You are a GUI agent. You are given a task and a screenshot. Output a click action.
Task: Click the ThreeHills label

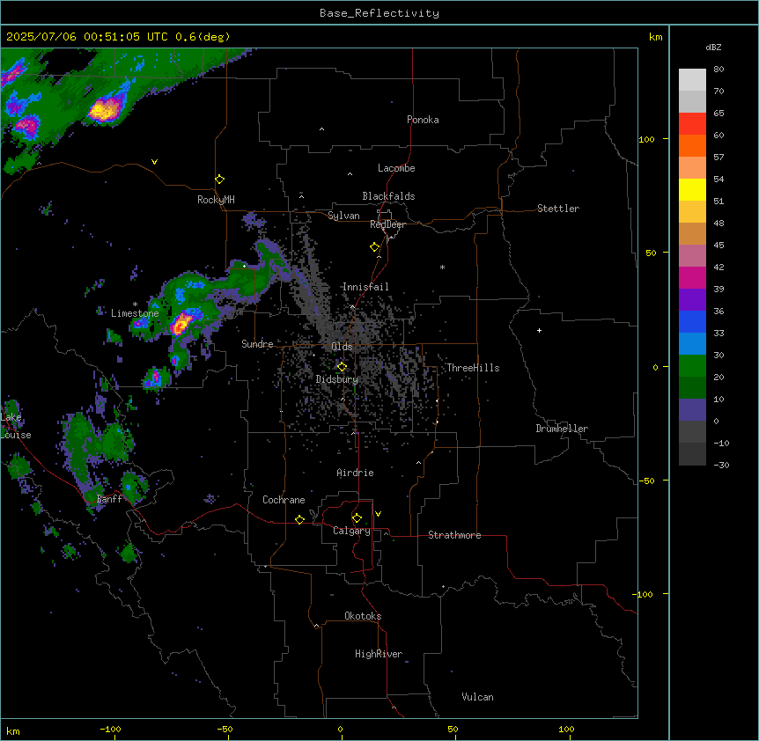click(x=473, y=368)
